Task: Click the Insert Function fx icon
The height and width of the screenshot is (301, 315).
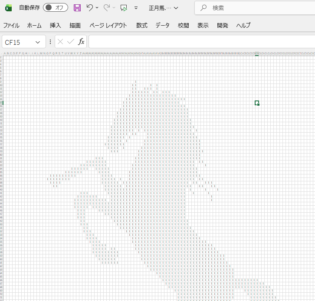Action: 81,42
